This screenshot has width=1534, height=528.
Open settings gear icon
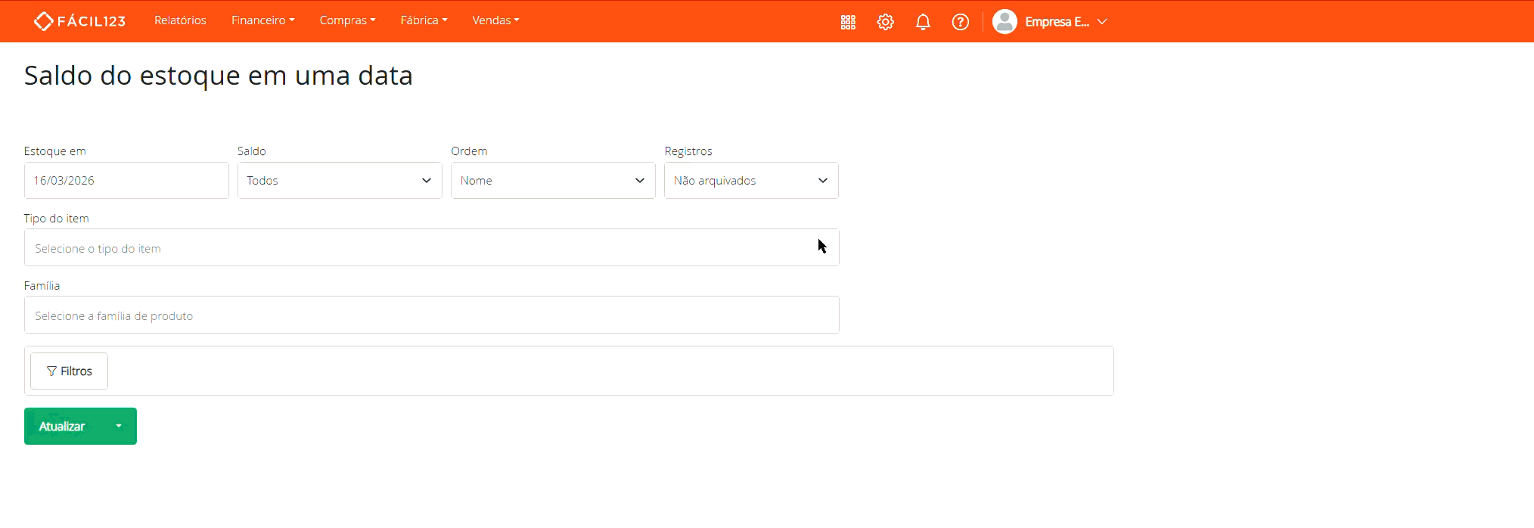[x=885, y=22]
